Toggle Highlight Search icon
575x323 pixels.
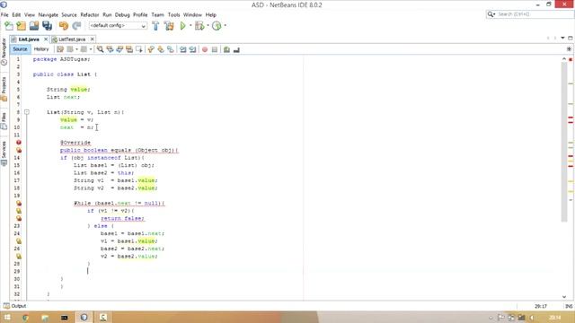point(129,49)
